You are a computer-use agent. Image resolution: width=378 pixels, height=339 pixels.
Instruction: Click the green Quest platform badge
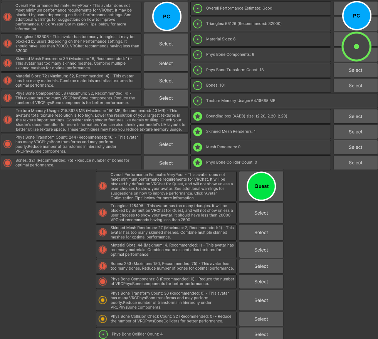[261, 186]
